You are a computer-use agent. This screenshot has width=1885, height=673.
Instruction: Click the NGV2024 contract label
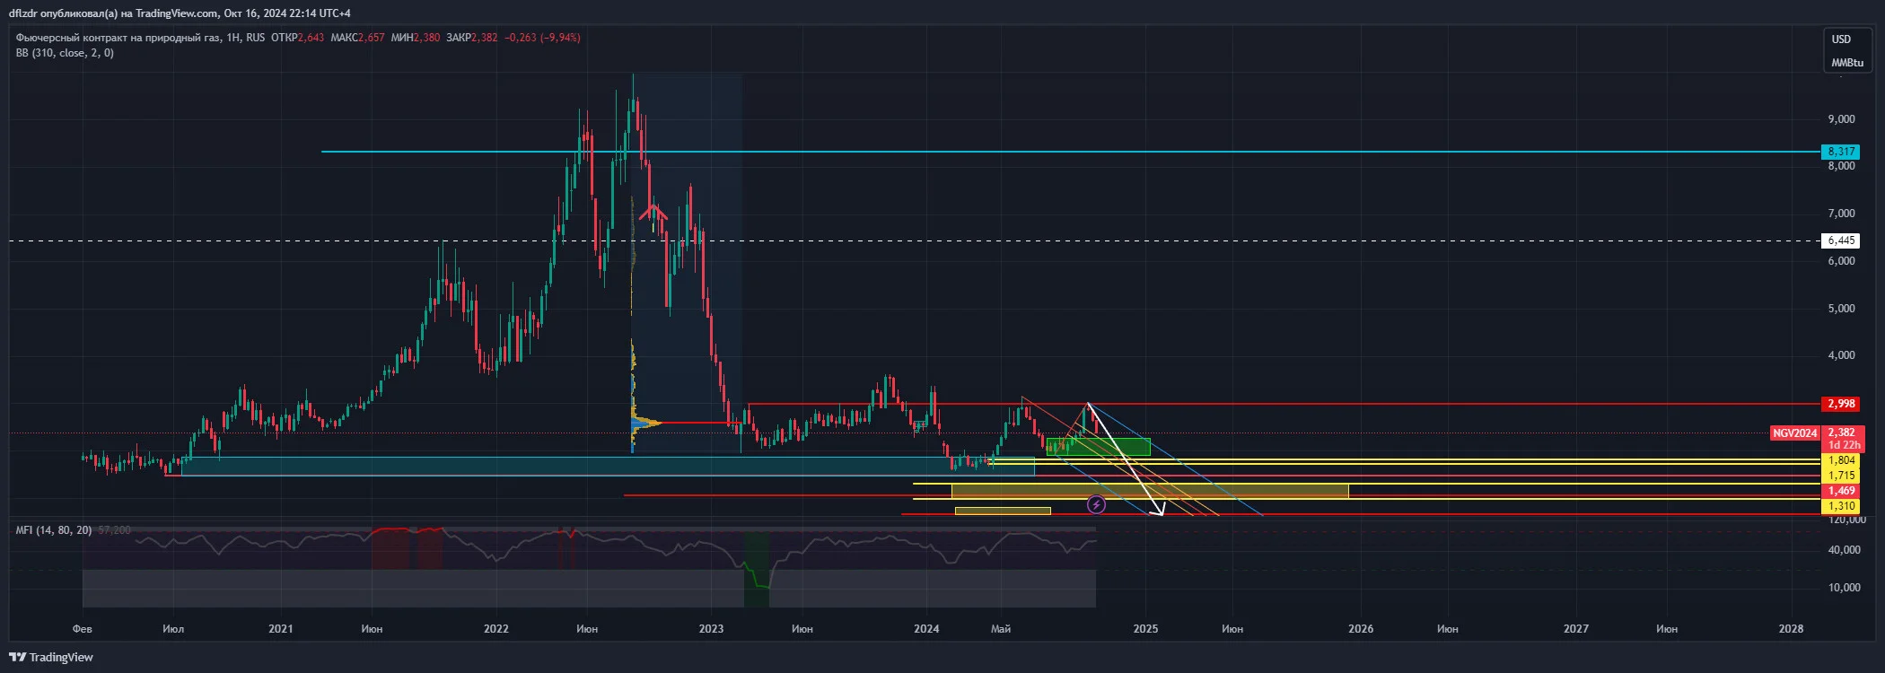[x=1794, y=433]
